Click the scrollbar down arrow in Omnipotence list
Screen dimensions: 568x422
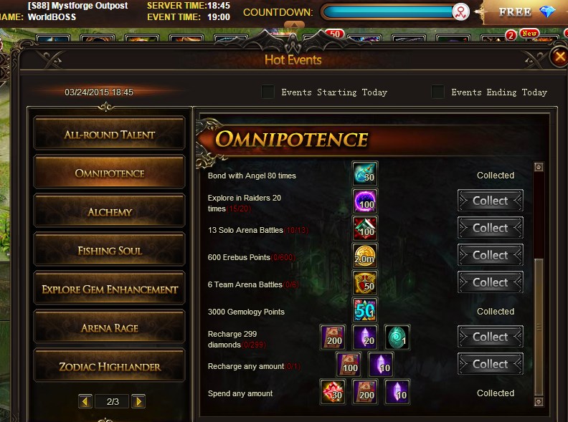(539, 402)
